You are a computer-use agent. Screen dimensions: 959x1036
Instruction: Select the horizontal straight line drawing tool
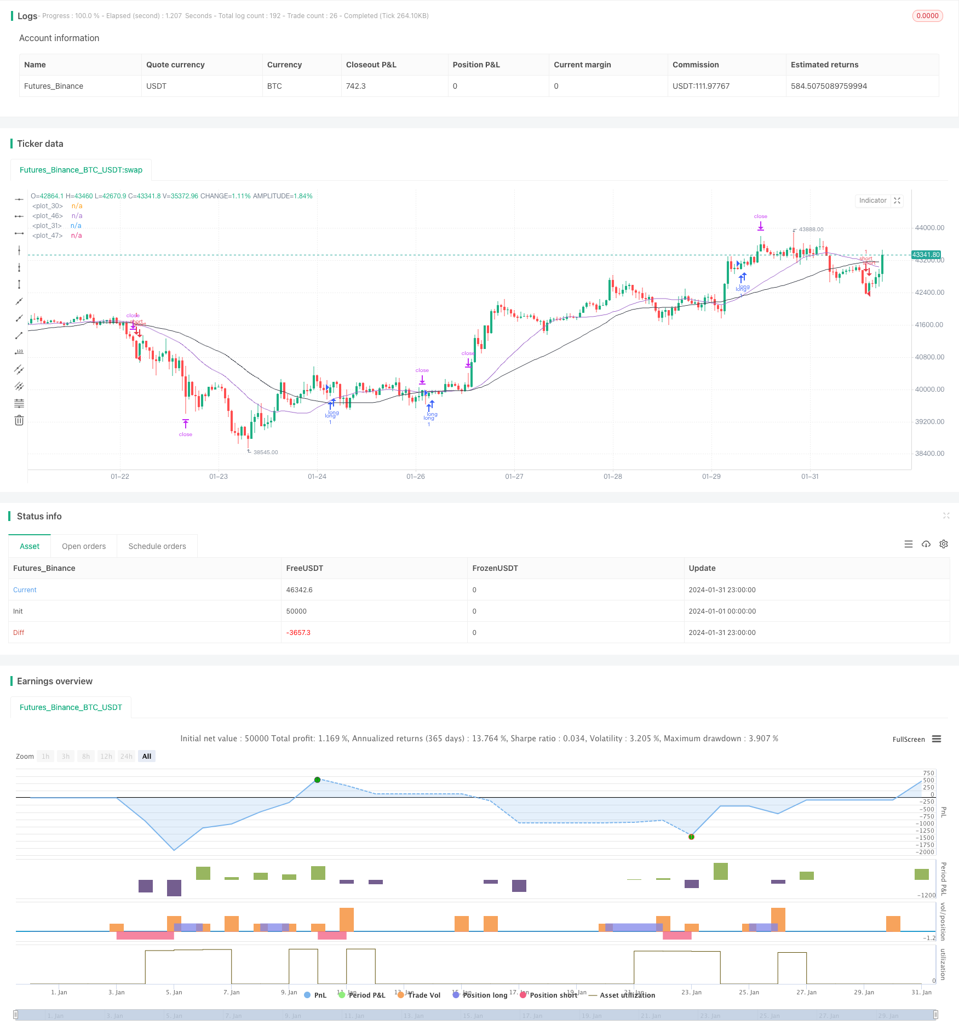pyautogui.click(x=19, y=199)
